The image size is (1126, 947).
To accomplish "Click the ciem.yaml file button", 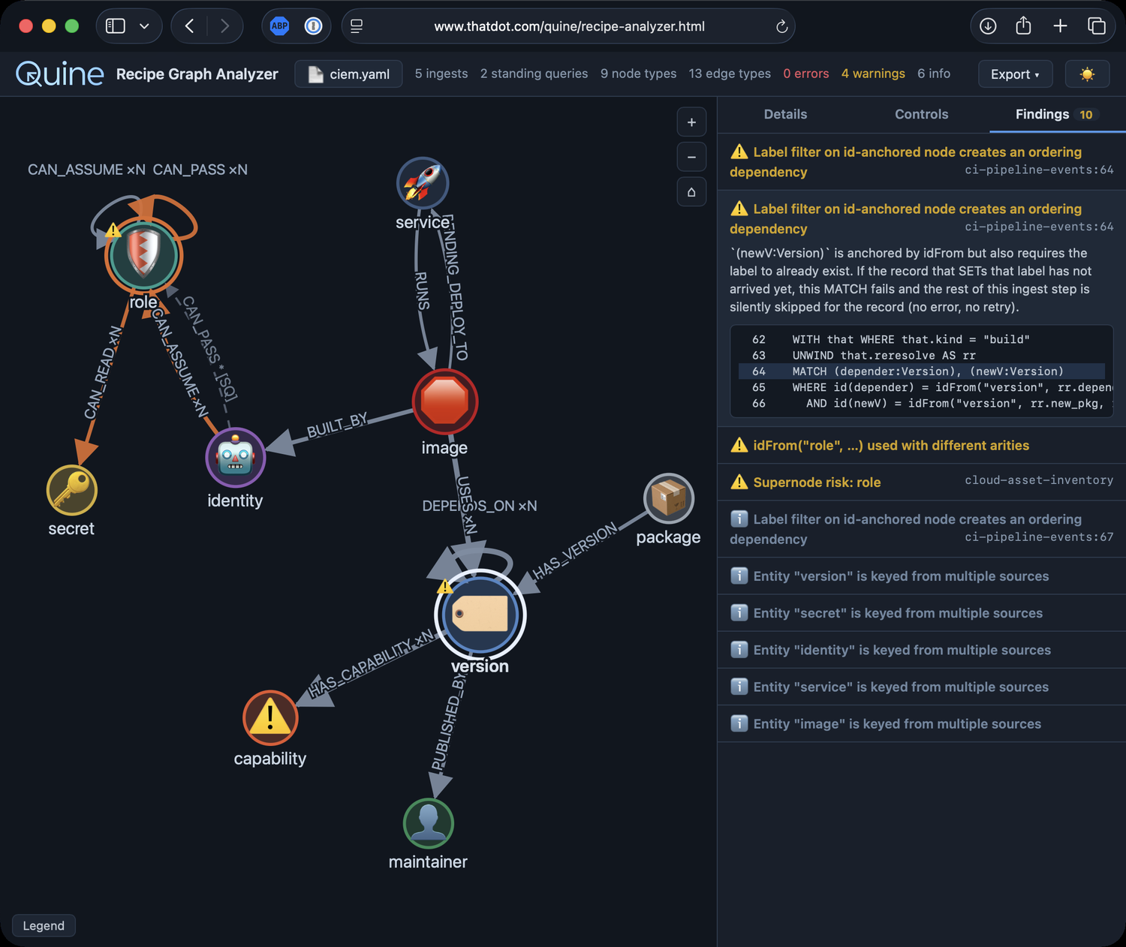I will (x=348, y=74).
